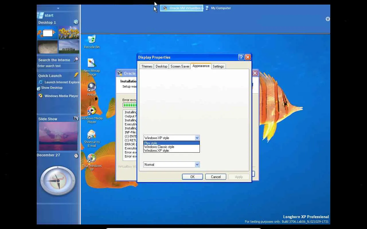Choose Windows Classic style from the list

point(171,147)
